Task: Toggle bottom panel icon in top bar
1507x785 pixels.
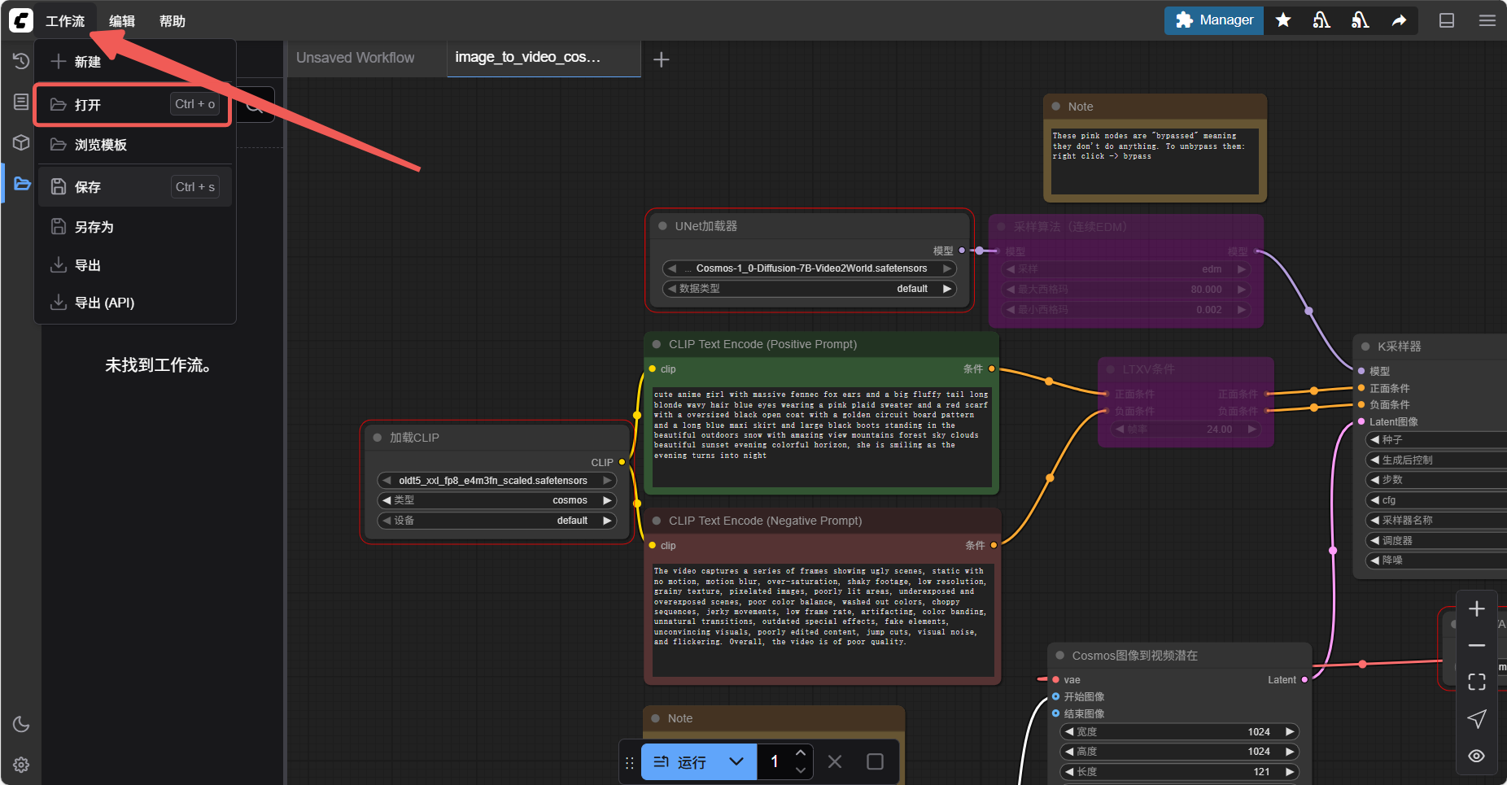Action: (x=1447, y=20)
